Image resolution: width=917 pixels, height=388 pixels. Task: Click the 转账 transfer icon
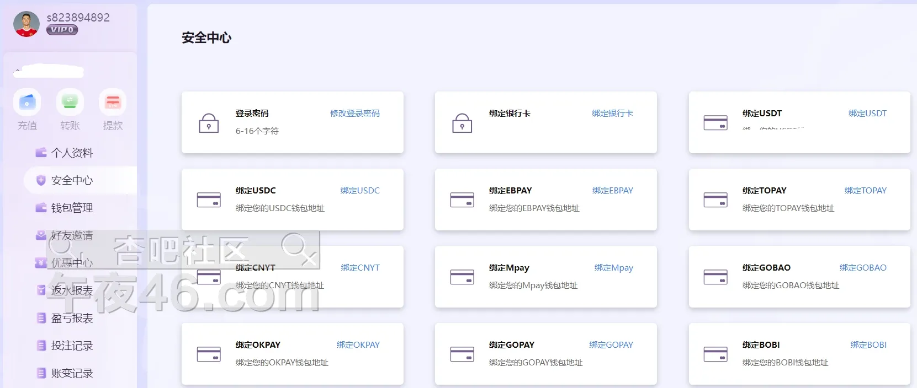(70, 103)
